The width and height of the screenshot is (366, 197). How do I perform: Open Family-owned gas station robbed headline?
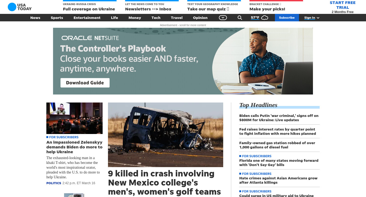tap(277, 145)
